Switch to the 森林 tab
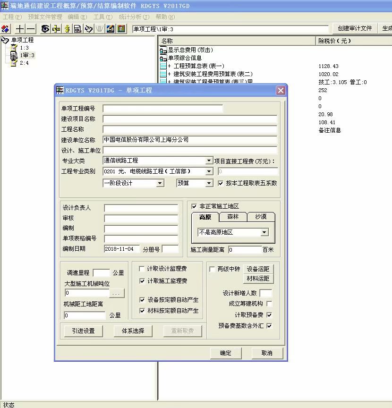The image size is (392, 408). [x=233, y=217]
